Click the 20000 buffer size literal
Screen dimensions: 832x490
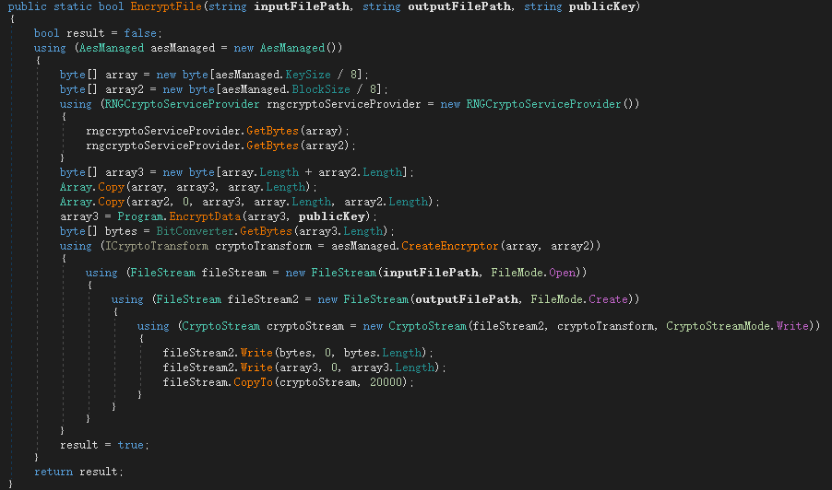coord(386,383)
